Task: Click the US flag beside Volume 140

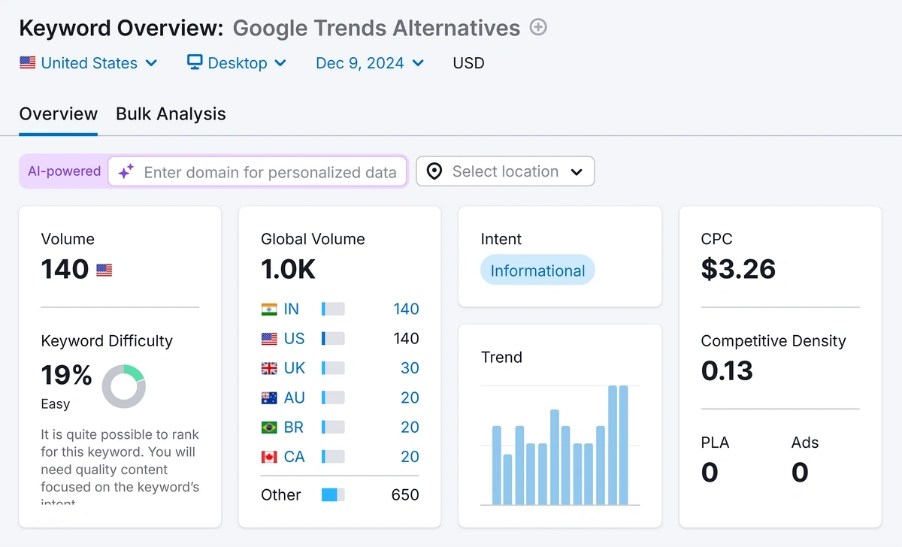Action: click(104, 270)
